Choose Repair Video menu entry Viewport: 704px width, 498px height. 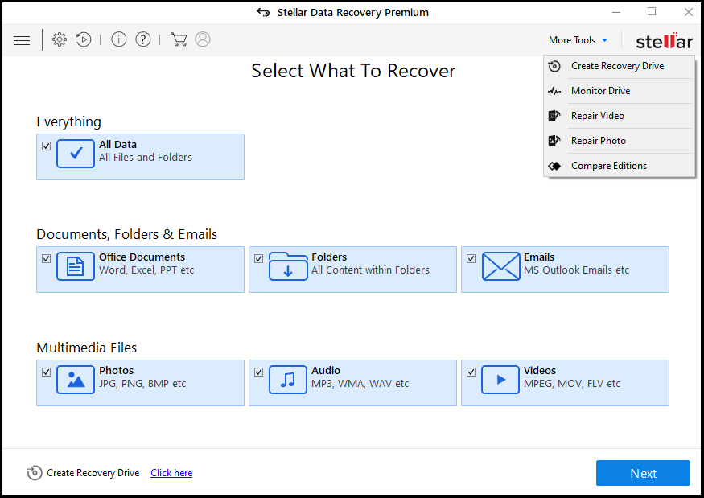(620, 116)
